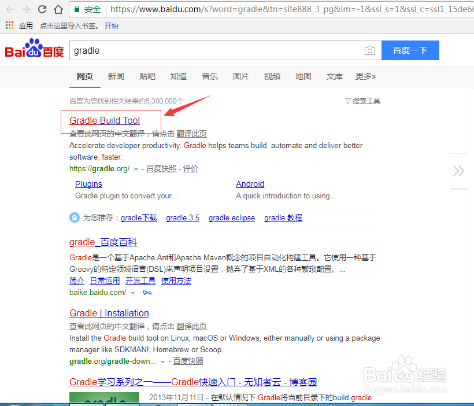Click recommended search gradle eclipse
Image resolution: width=474 pixels, height=406 pixels.
pyautogui.click(x=232, y=217)
